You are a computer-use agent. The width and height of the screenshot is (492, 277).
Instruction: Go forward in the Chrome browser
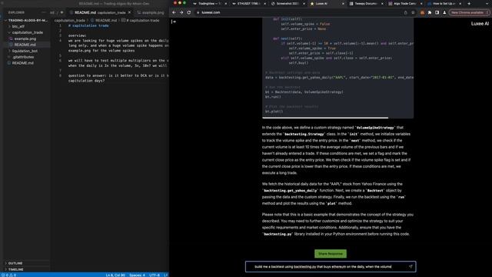coord(181,12)
